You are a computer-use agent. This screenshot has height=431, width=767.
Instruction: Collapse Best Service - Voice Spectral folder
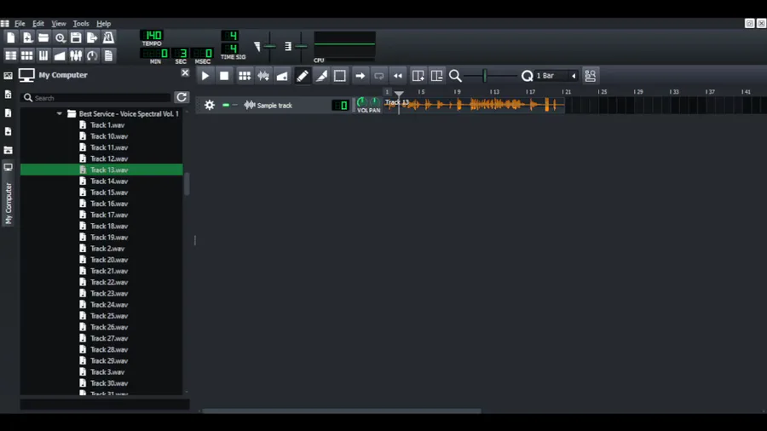click(x=59, y=113)
